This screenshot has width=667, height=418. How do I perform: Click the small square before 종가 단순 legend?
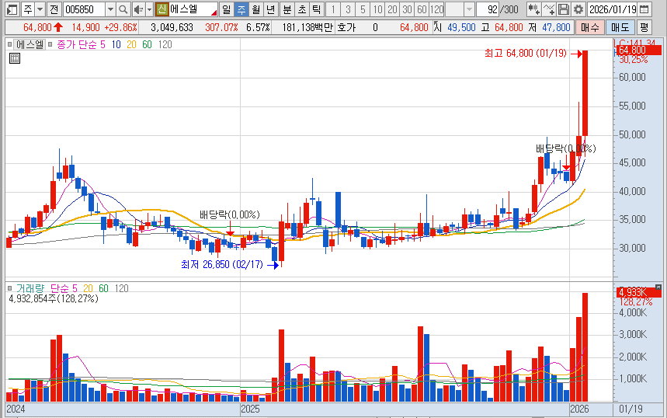click(x=50, y=44)
